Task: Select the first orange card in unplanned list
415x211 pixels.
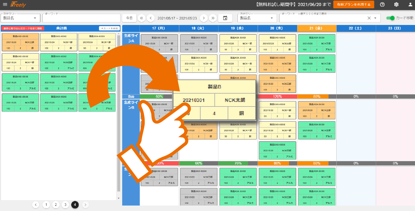Action: tap(20, 42)
